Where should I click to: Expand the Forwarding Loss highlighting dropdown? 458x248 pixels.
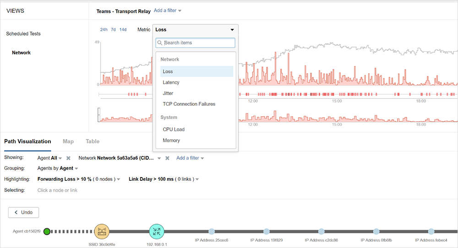(x=119, y=179)
